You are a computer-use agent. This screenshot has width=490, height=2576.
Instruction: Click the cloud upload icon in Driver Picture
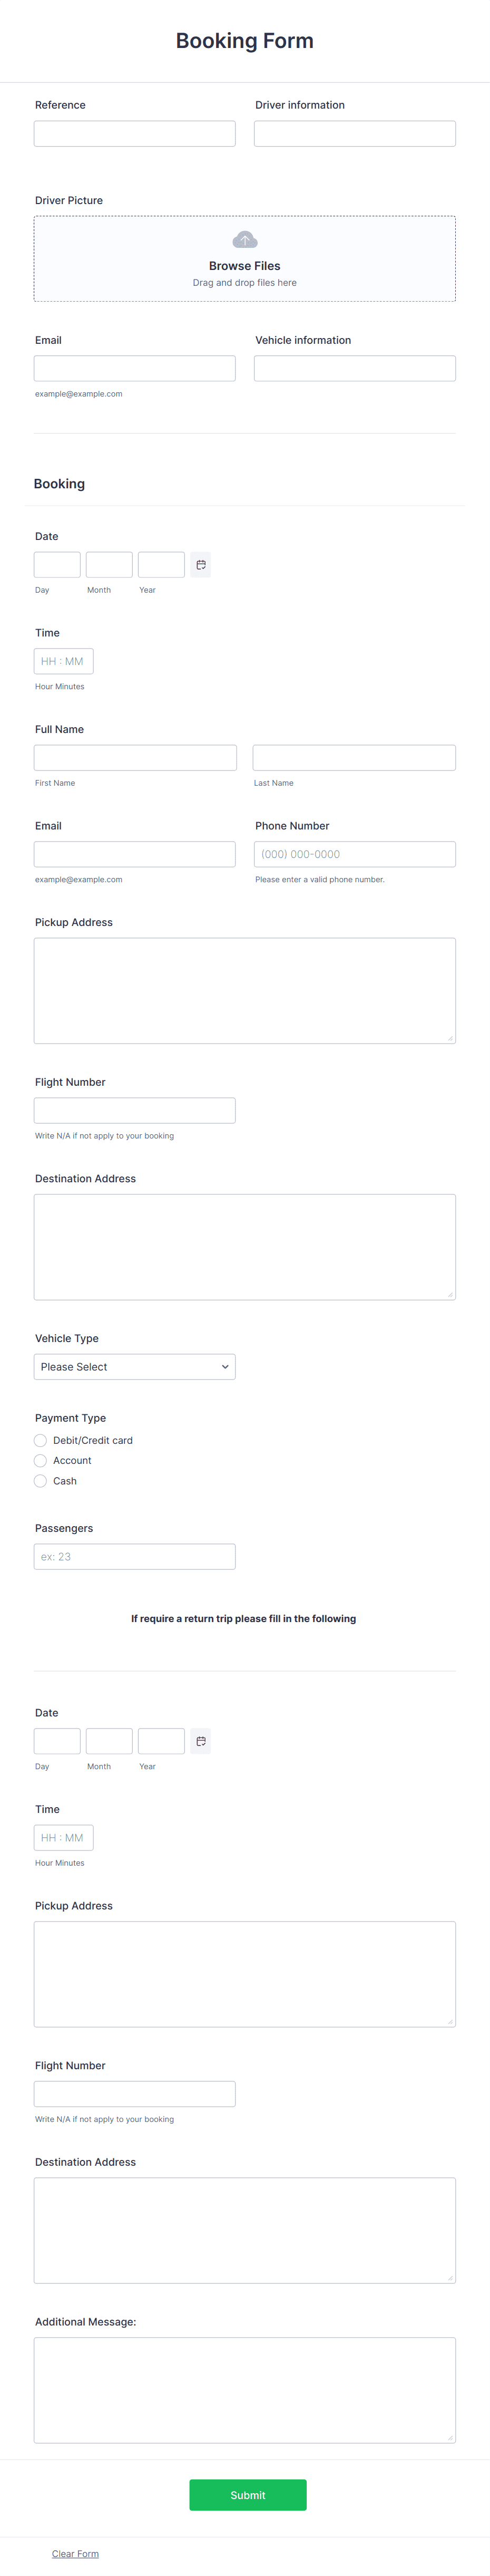[x=245, y=240]
